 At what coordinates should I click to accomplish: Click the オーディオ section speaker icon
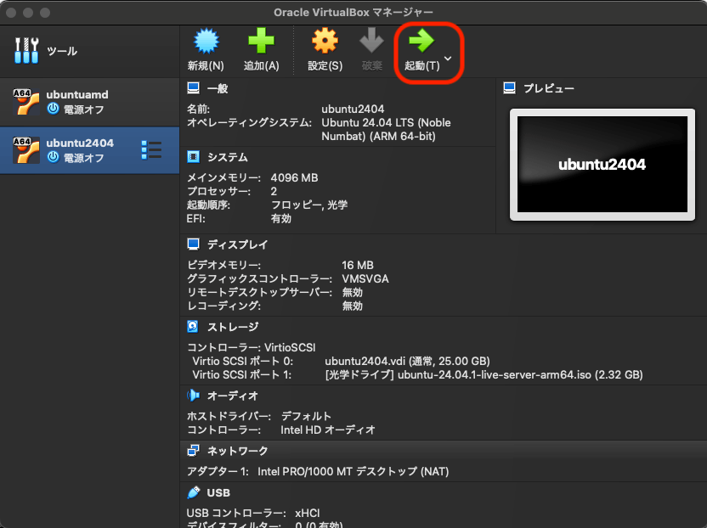click(194, 395)
